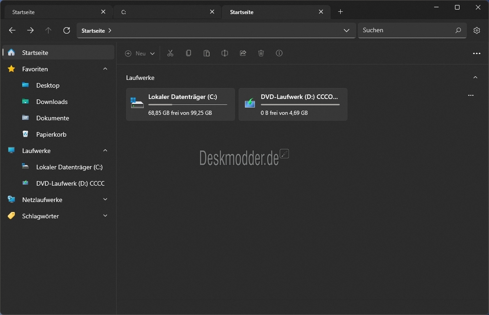This screenshot has width=489, height=315.
Task: Select the active Startseite tab
Action: (276, 12)
